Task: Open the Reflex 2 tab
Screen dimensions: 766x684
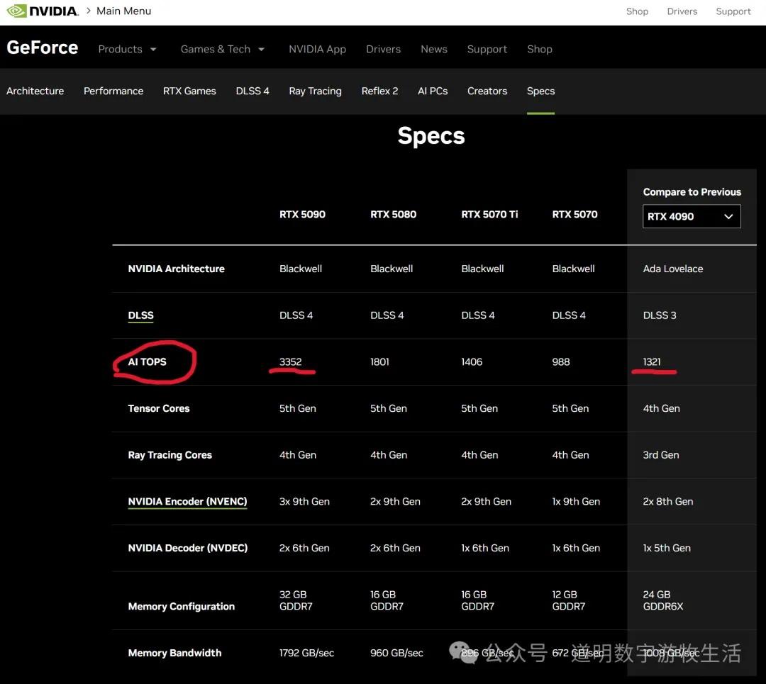Action: tap(379, 91)
